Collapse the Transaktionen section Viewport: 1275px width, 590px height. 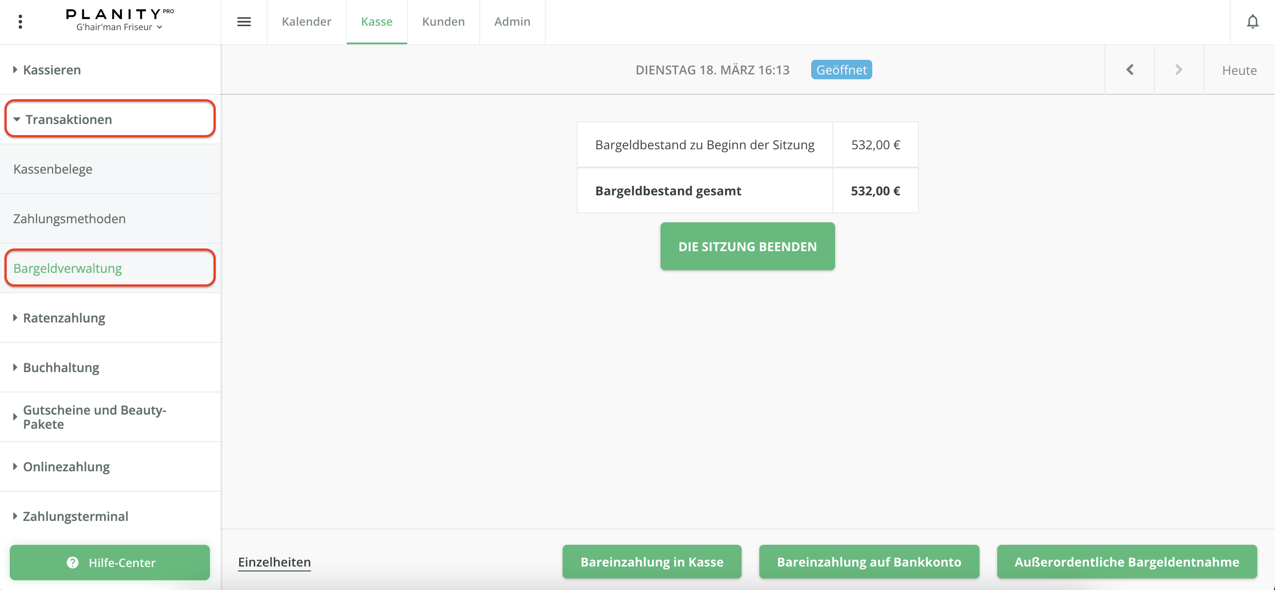(68, 119)
